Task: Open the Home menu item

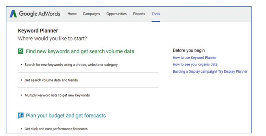Action: pyautogui.click(x=72, y=14)
